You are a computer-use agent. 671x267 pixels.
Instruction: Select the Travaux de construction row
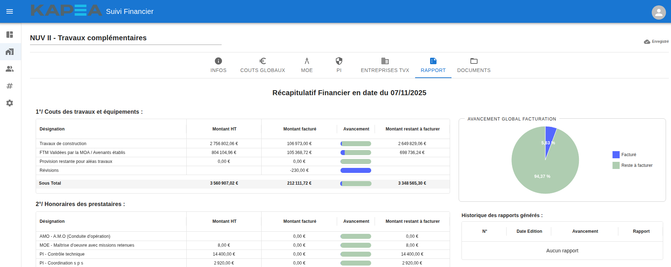click(243, 144)
